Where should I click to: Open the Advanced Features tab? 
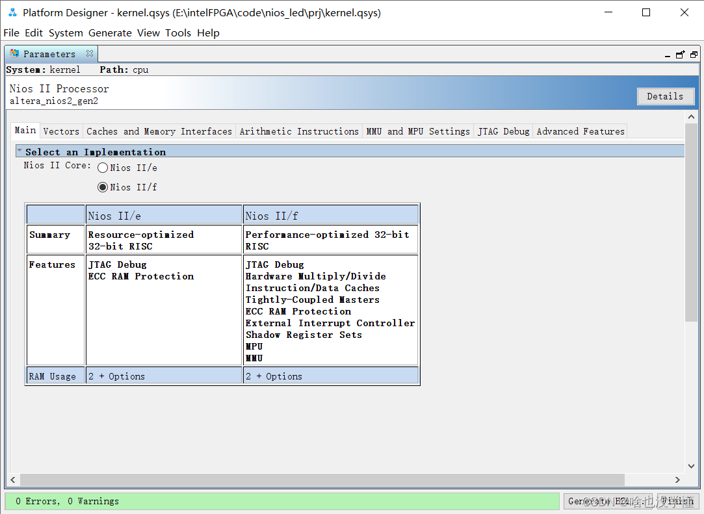tap(580, 131)
